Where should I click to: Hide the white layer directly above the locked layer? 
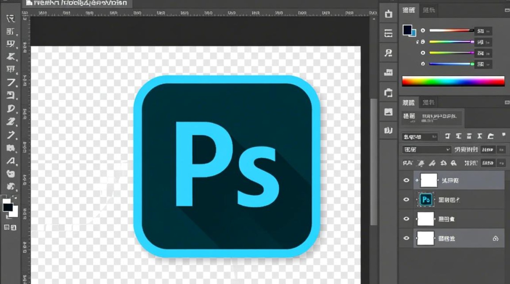[x=406, y=219]
